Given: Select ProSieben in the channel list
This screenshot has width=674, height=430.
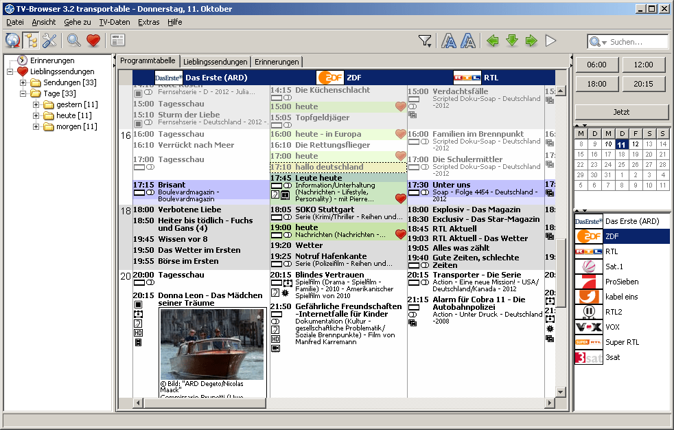Looking at the screenshot, I should pos(622,282).
